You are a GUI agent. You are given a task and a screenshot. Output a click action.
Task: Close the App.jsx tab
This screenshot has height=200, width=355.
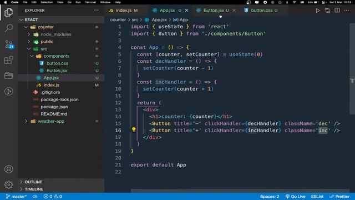pyautogui.click(x=186, y=11)
